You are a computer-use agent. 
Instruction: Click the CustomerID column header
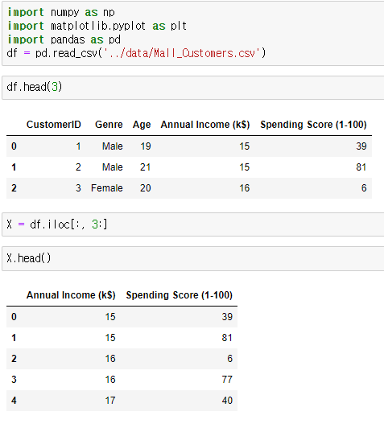click(53, 125)
